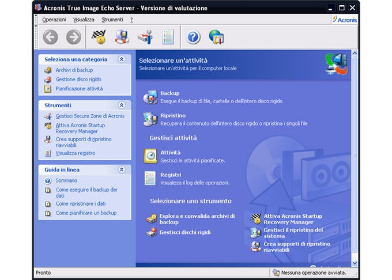Click the Back arrow toolbar button
Screen dimensions: 392x280
coord(51,37)
